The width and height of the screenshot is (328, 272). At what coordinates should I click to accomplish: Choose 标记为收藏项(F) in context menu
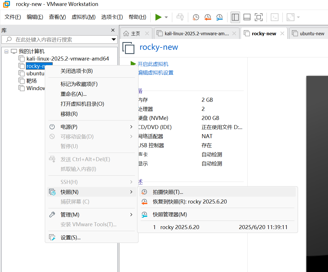pos(92,84)
